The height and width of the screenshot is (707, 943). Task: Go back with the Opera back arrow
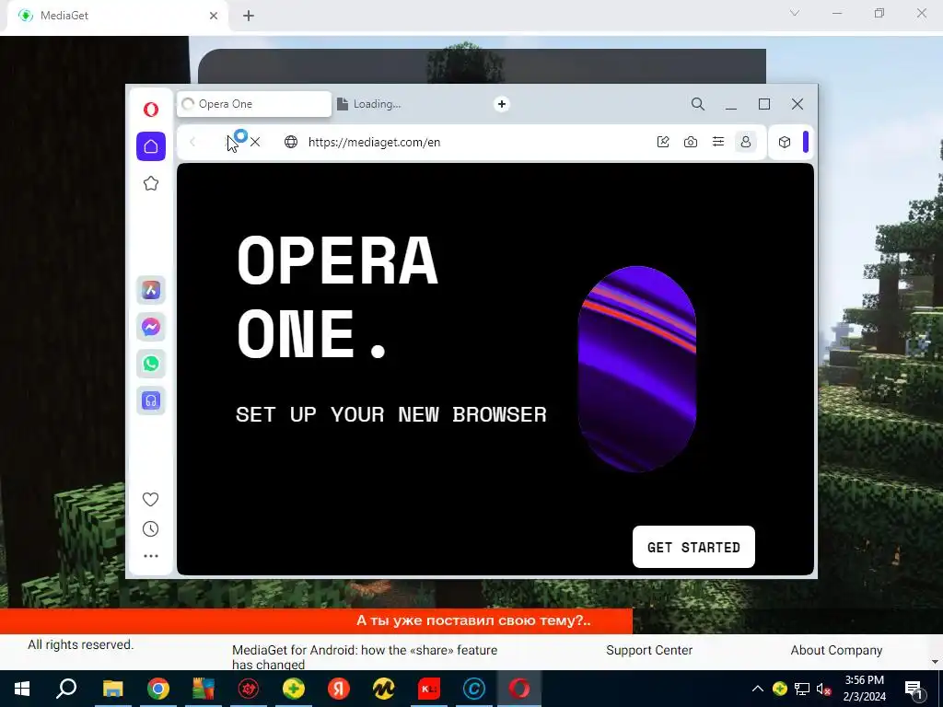tap(192, 142)
